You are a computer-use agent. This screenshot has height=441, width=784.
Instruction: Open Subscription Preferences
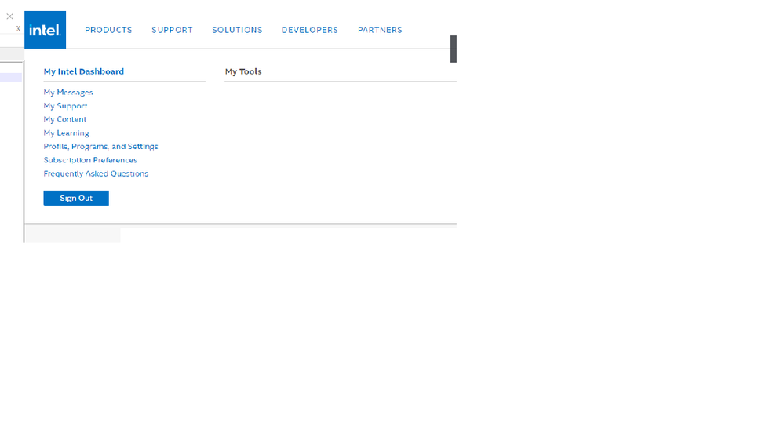tap(90, 160)
